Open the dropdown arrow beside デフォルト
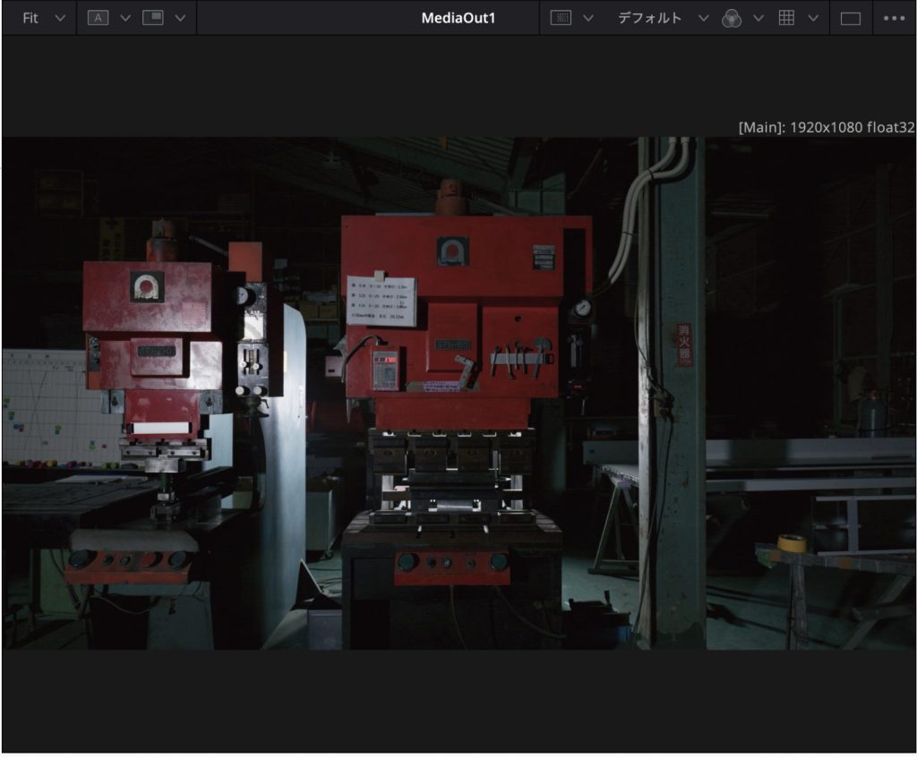 [x=703, y=18]
